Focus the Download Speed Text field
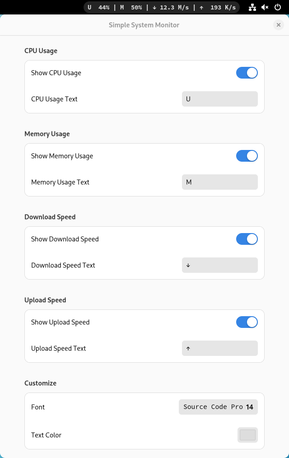Viewport: 289px width, 458px height. [219, 265]
